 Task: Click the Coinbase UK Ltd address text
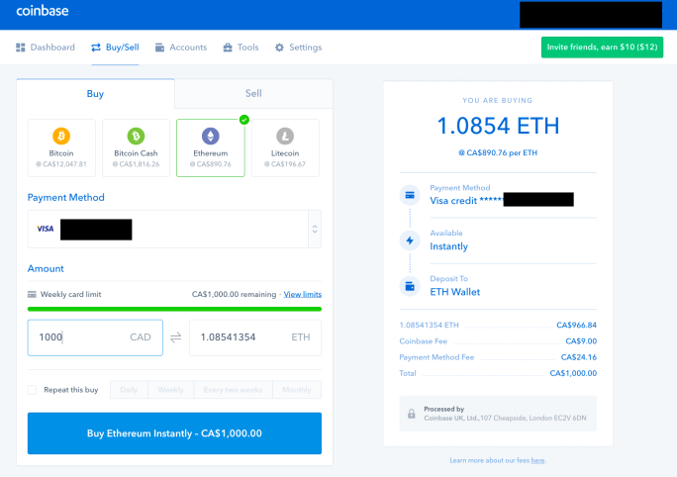[x=505, y=418]
